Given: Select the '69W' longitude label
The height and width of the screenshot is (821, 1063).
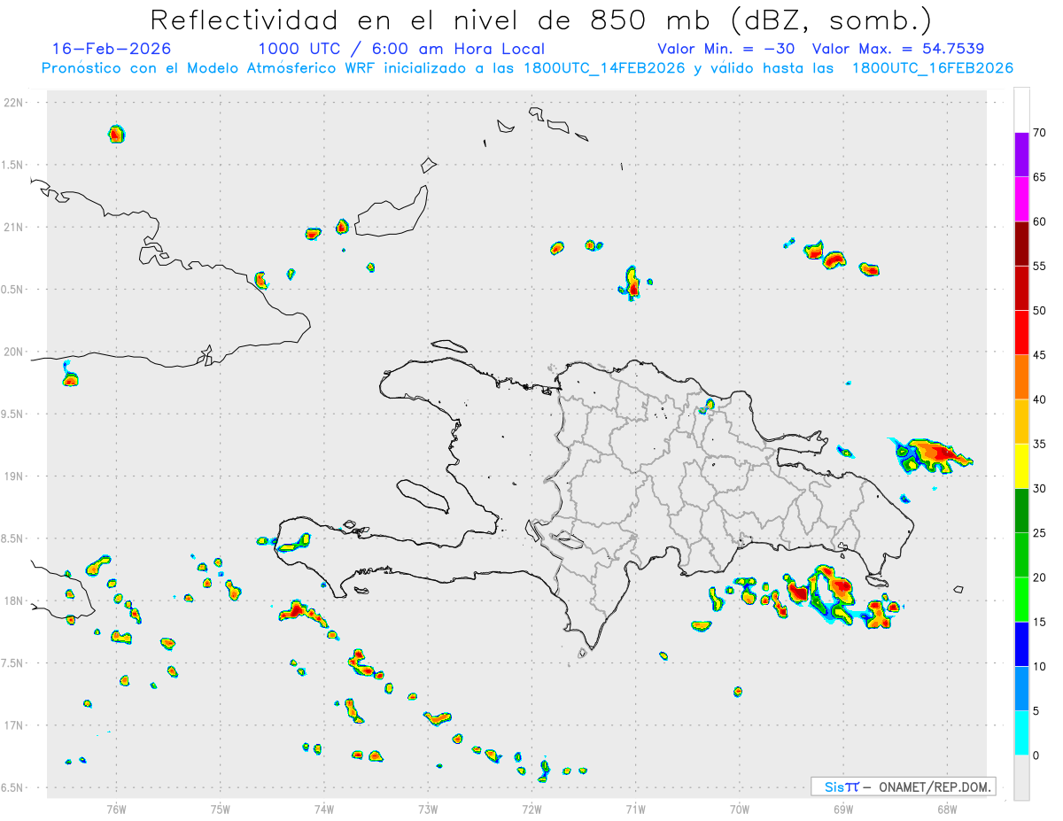Looking at the screenshot, I should coord(842,809).
